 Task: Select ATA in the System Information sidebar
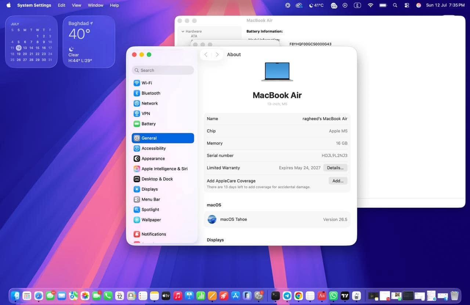pyautogui.click(x=194, y=36)
